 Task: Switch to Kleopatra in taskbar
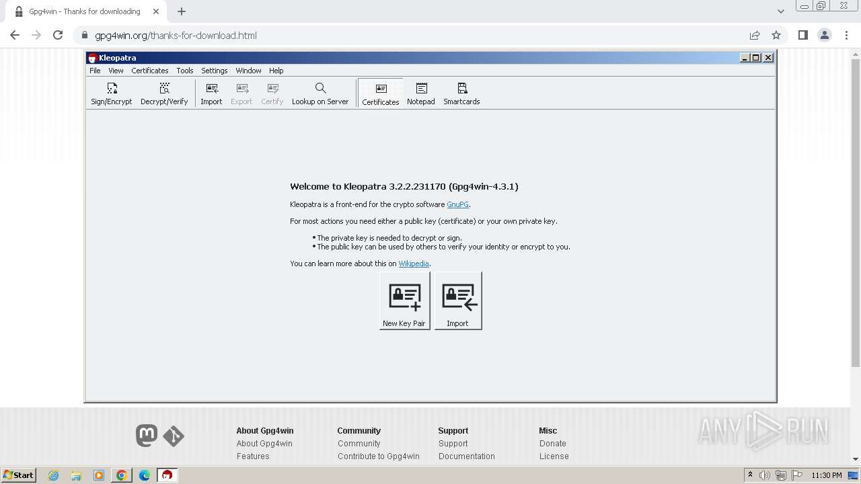click(167, 475)
